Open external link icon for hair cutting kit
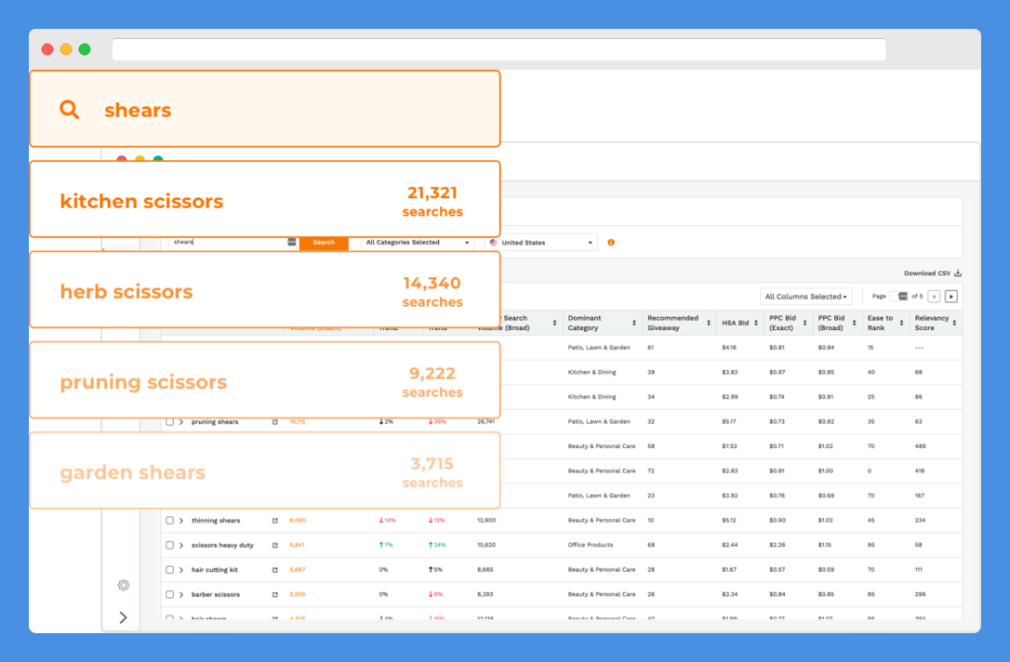The width and height of the screenshot is (1010, 662). click(x=275, y=570)
